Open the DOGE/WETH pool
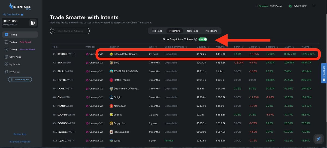This screenshot has width=327, height=148. point(65,89)
